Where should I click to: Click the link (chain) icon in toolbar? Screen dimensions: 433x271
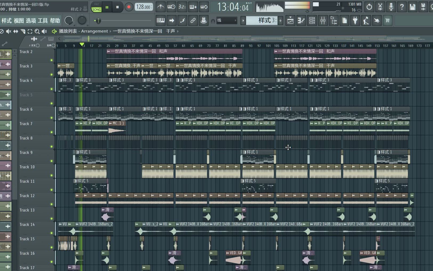pyautogui.click(x=193, y=21)
